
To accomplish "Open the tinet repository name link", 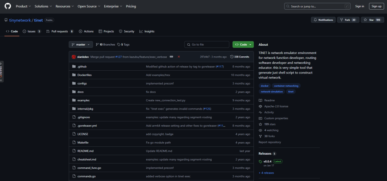I will (x=38, y=20).
